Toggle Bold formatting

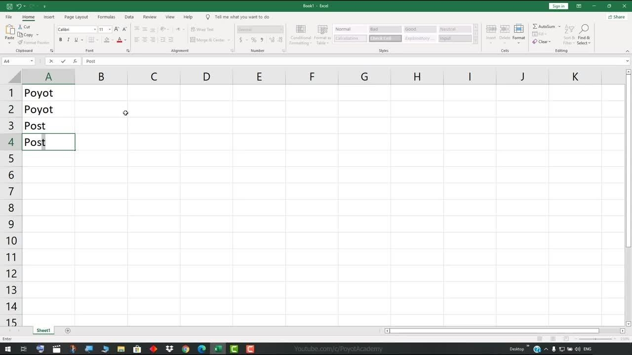click(61, 40)
